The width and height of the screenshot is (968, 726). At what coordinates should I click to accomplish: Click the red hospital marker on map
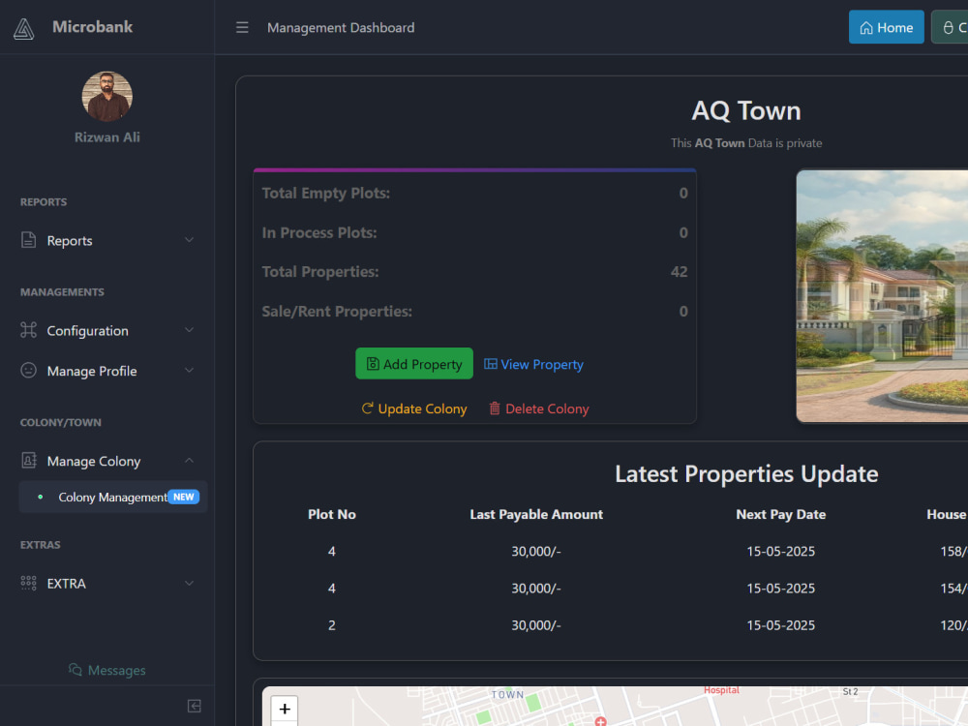[x=600, y=721]
